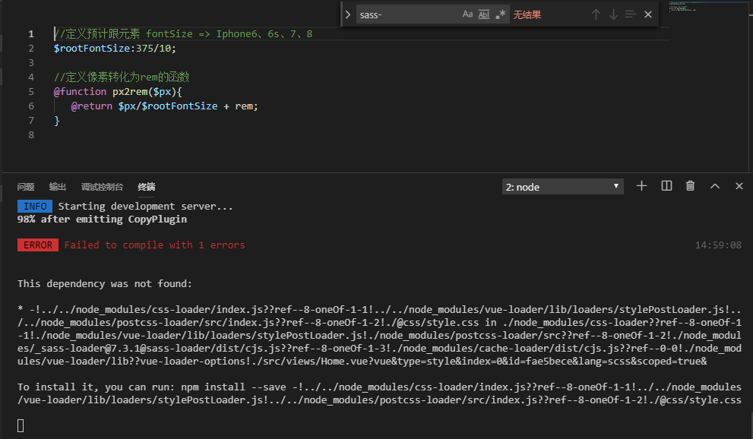This screenshot has height=439, width=753.
Task: Open the 调试控制台 (Debug Console) tab
Action: (x=102, y=187)
